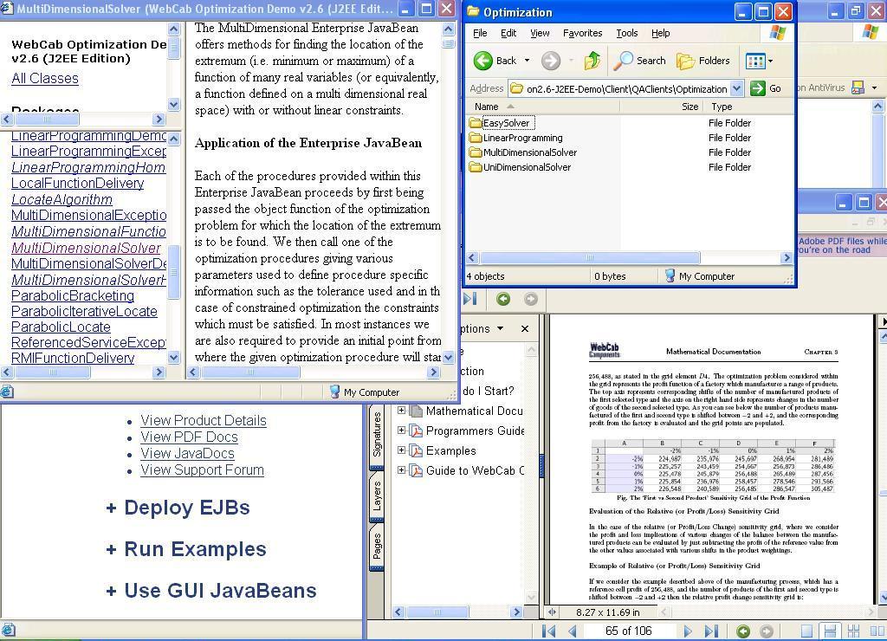The width and height of the screenshot is (887, 641).
Task: Close the PDF bookmarks pane
Action: (525, 328)
